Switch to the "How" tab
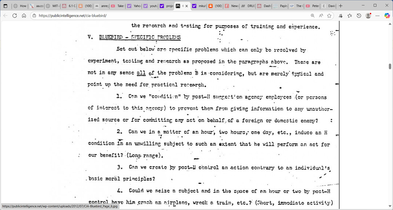Screen dimensions: 393x210 20,6
